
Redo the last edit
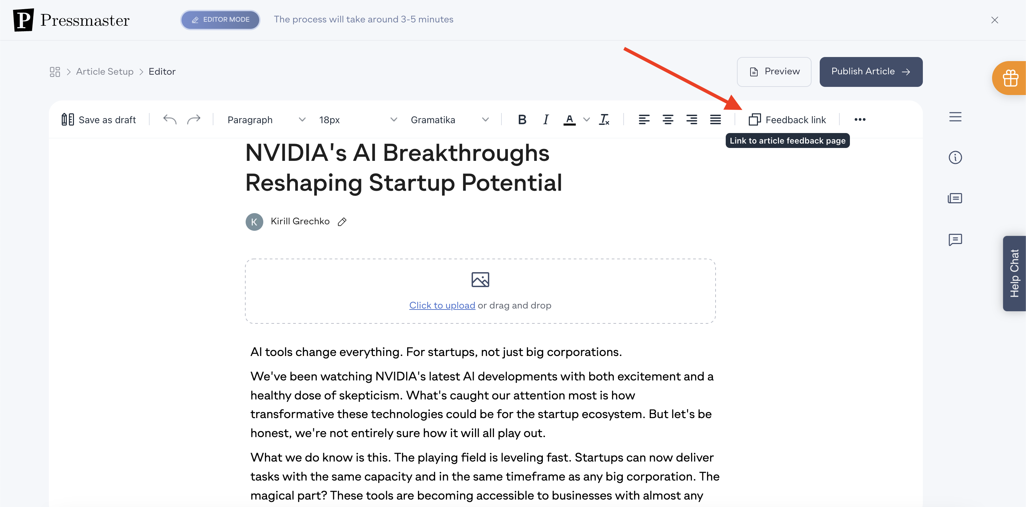click(194, 119)
